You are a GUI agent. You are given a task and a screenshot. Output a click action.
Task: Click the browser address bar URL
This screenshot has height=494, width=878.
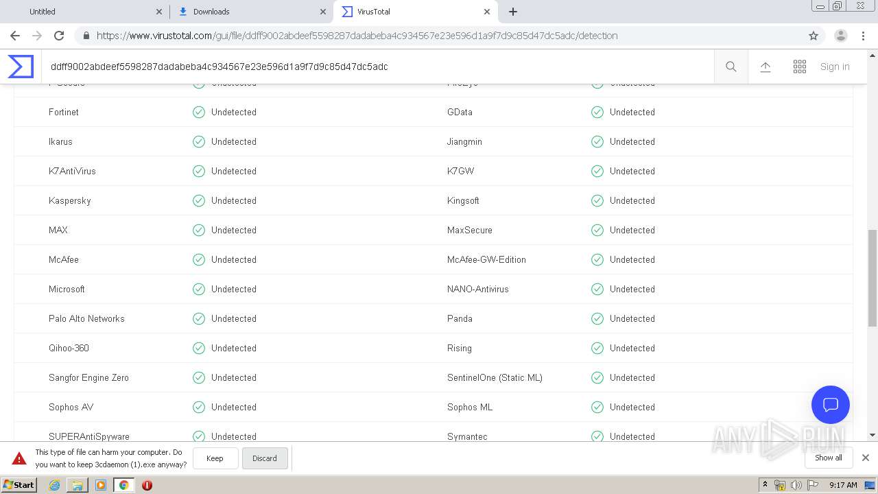357,36
